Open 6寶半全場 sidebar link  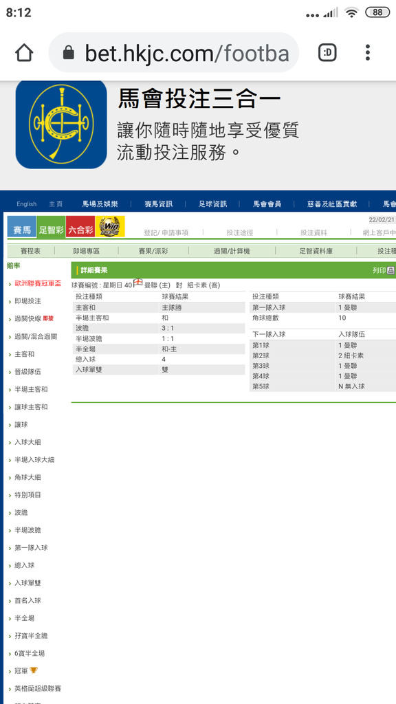[x=30, y=653]
